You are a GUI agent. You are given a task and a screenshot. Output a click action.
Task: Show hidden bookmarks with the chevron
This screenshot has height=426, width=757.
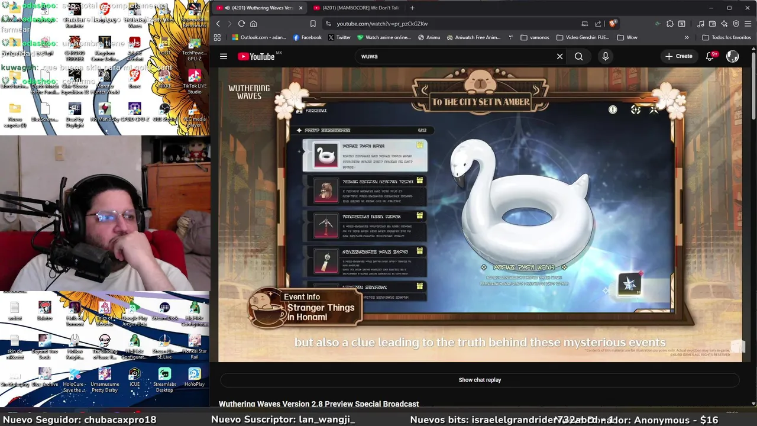686,37
